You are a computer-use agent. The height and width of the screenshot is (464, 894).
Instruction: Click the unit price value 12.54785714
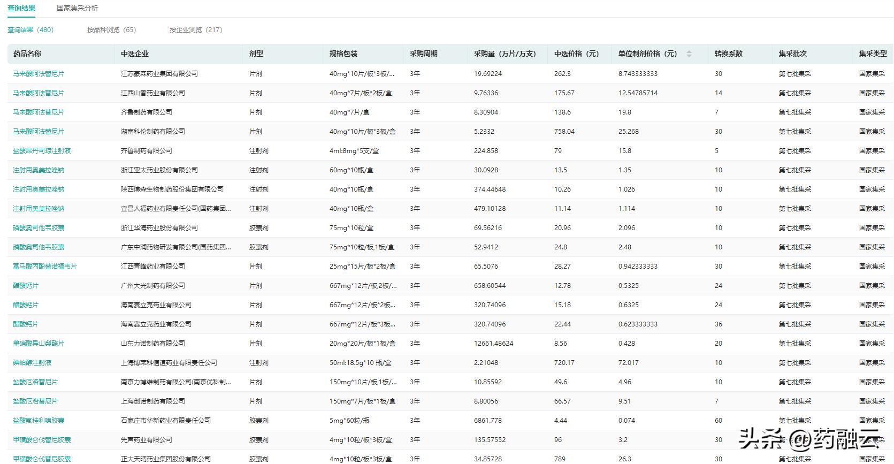pos(638,93)
